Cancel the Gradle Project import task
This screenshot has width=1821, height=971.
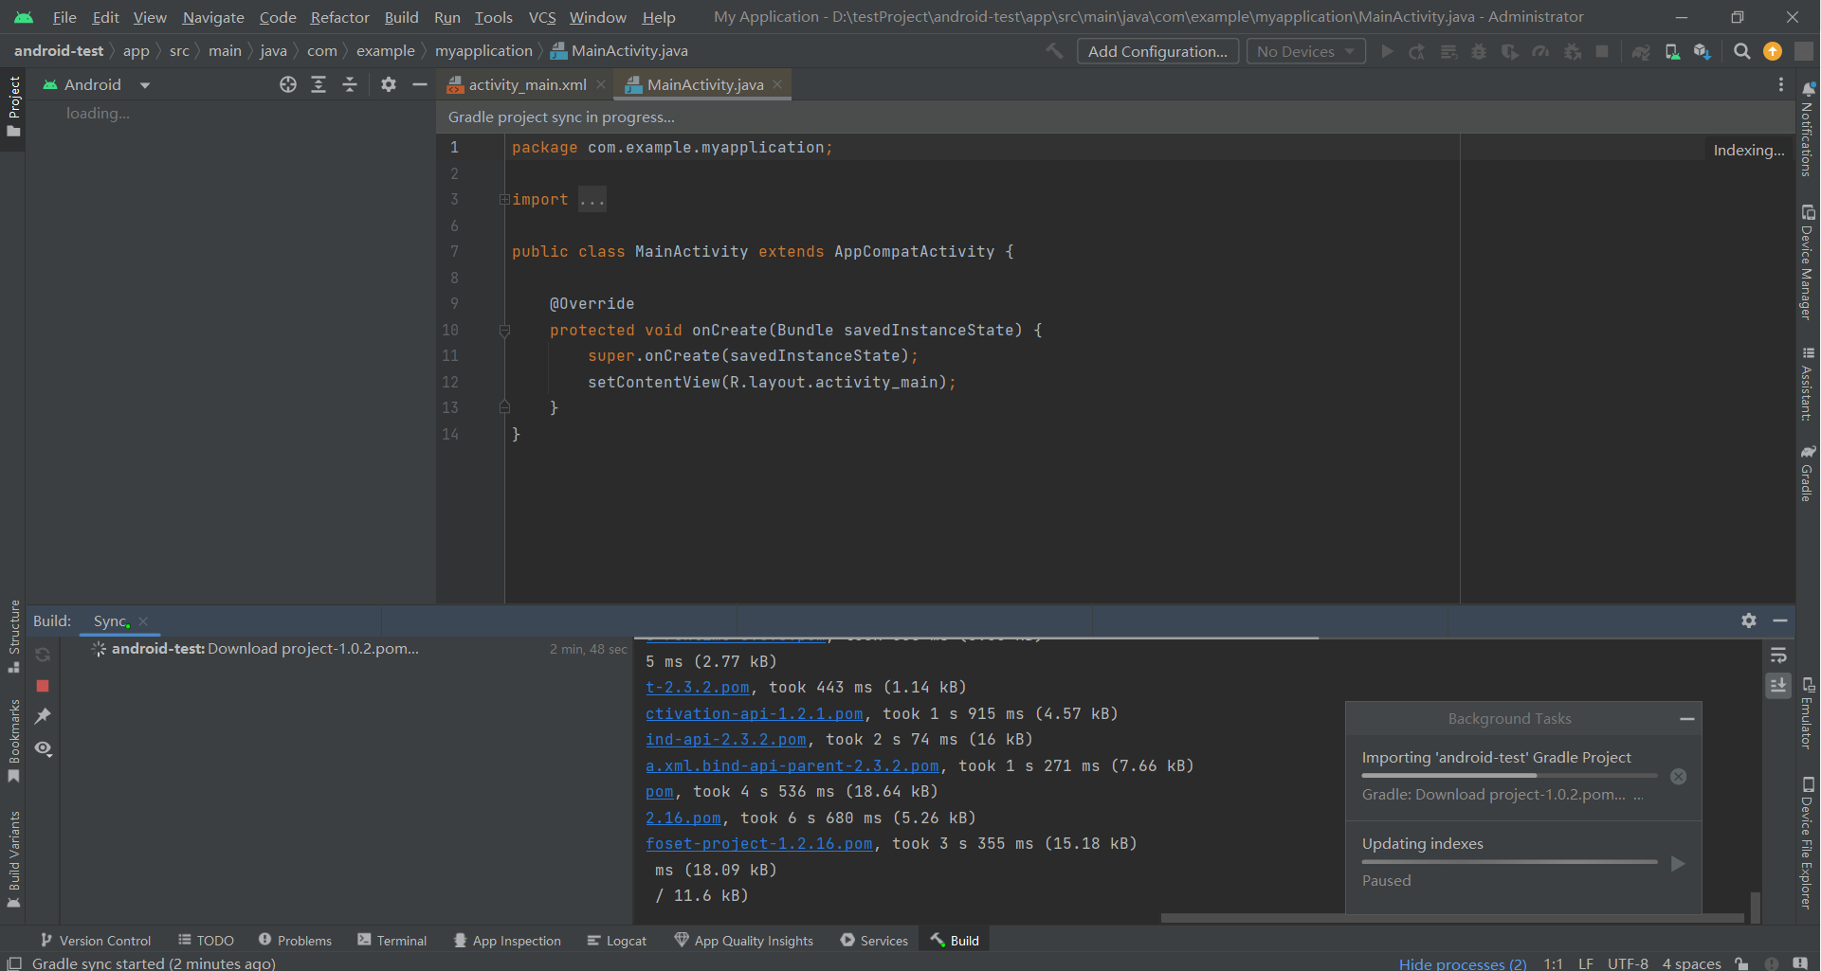click(x=1679, y=777)
